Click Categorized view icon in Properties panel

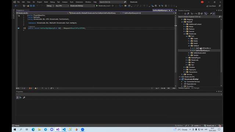(17, 98)
